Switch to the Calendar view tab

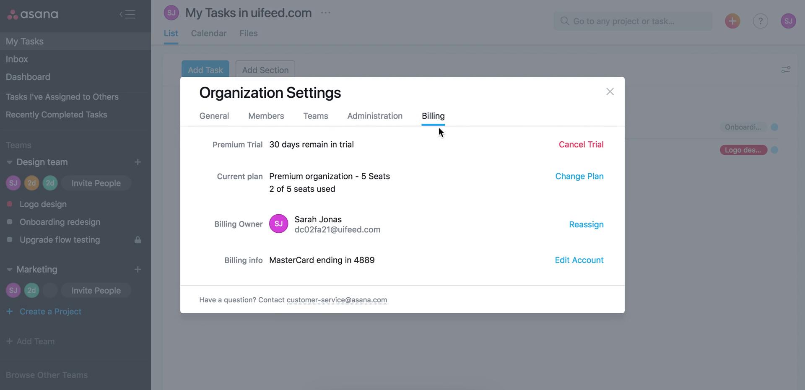(209, 34)
